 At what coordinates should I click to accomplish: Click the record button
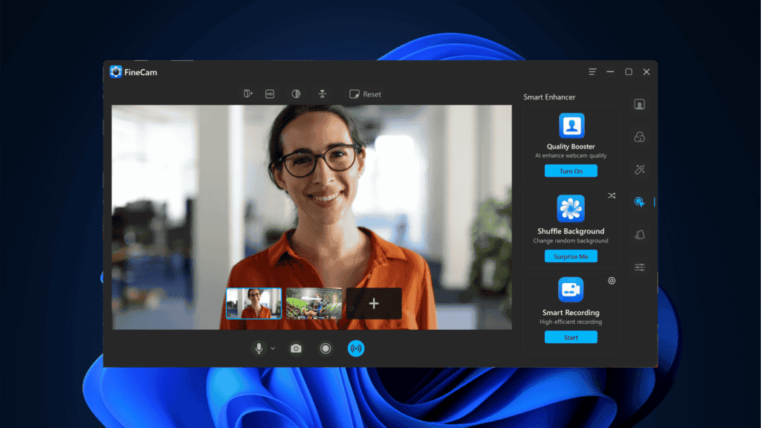click(326, 348)
